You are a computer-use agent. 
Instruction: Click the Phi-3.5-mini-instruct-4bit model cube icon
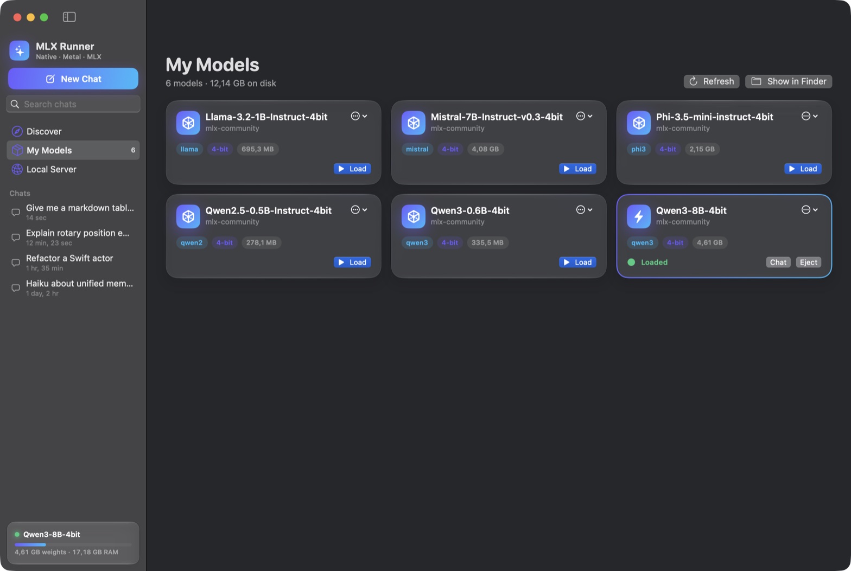click(639, 123)
